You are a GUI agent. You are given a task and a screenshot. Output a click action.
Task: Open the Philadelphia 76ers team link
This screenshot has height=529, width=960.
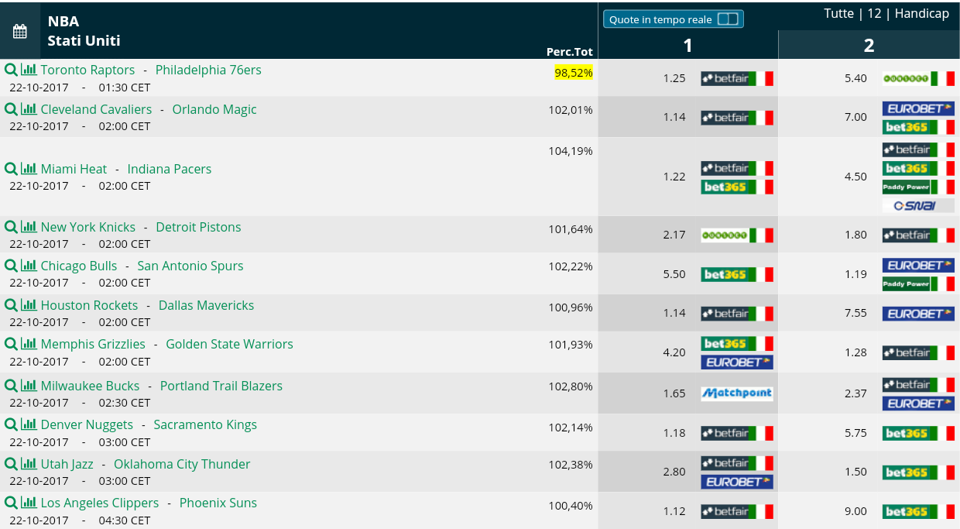tap(208, 70)
